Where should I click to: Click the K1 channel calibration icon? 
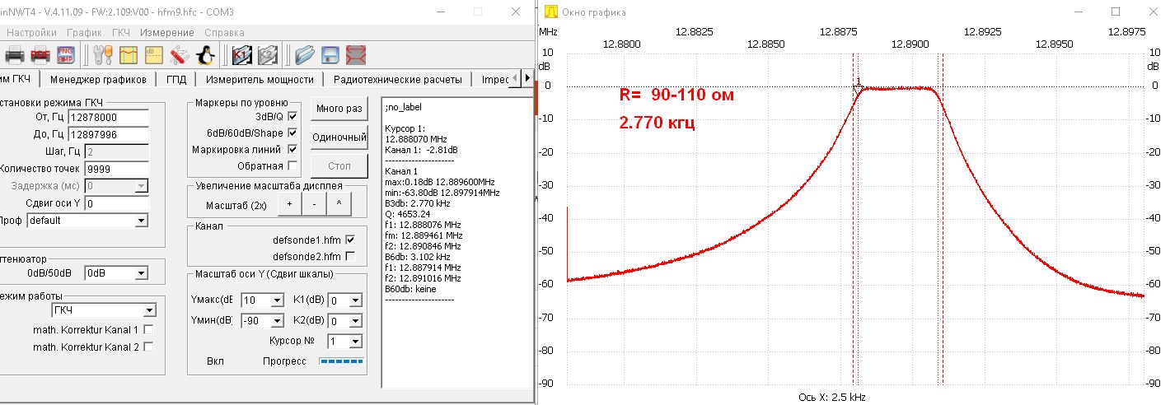(242, 55)
